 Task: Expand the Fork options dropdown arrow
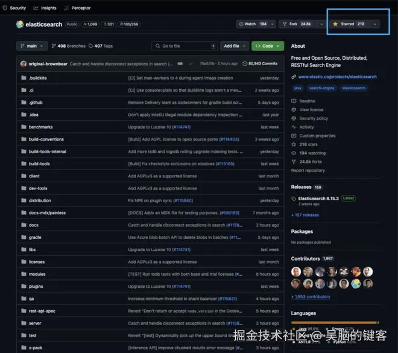[321, 24]
